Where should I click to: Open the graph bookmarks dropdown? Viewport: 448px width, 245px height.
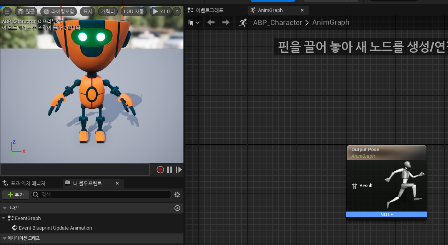[194, 23]
